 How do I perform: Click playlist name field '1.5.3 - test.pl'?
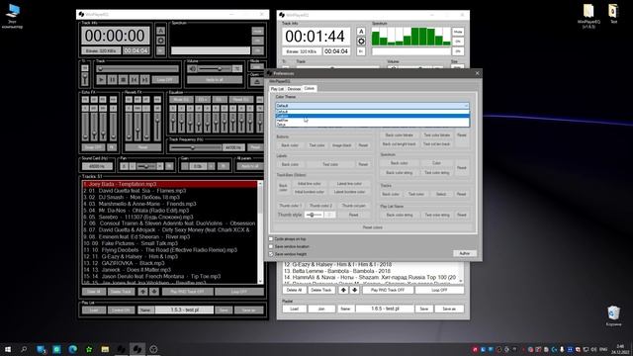(184, 310)
